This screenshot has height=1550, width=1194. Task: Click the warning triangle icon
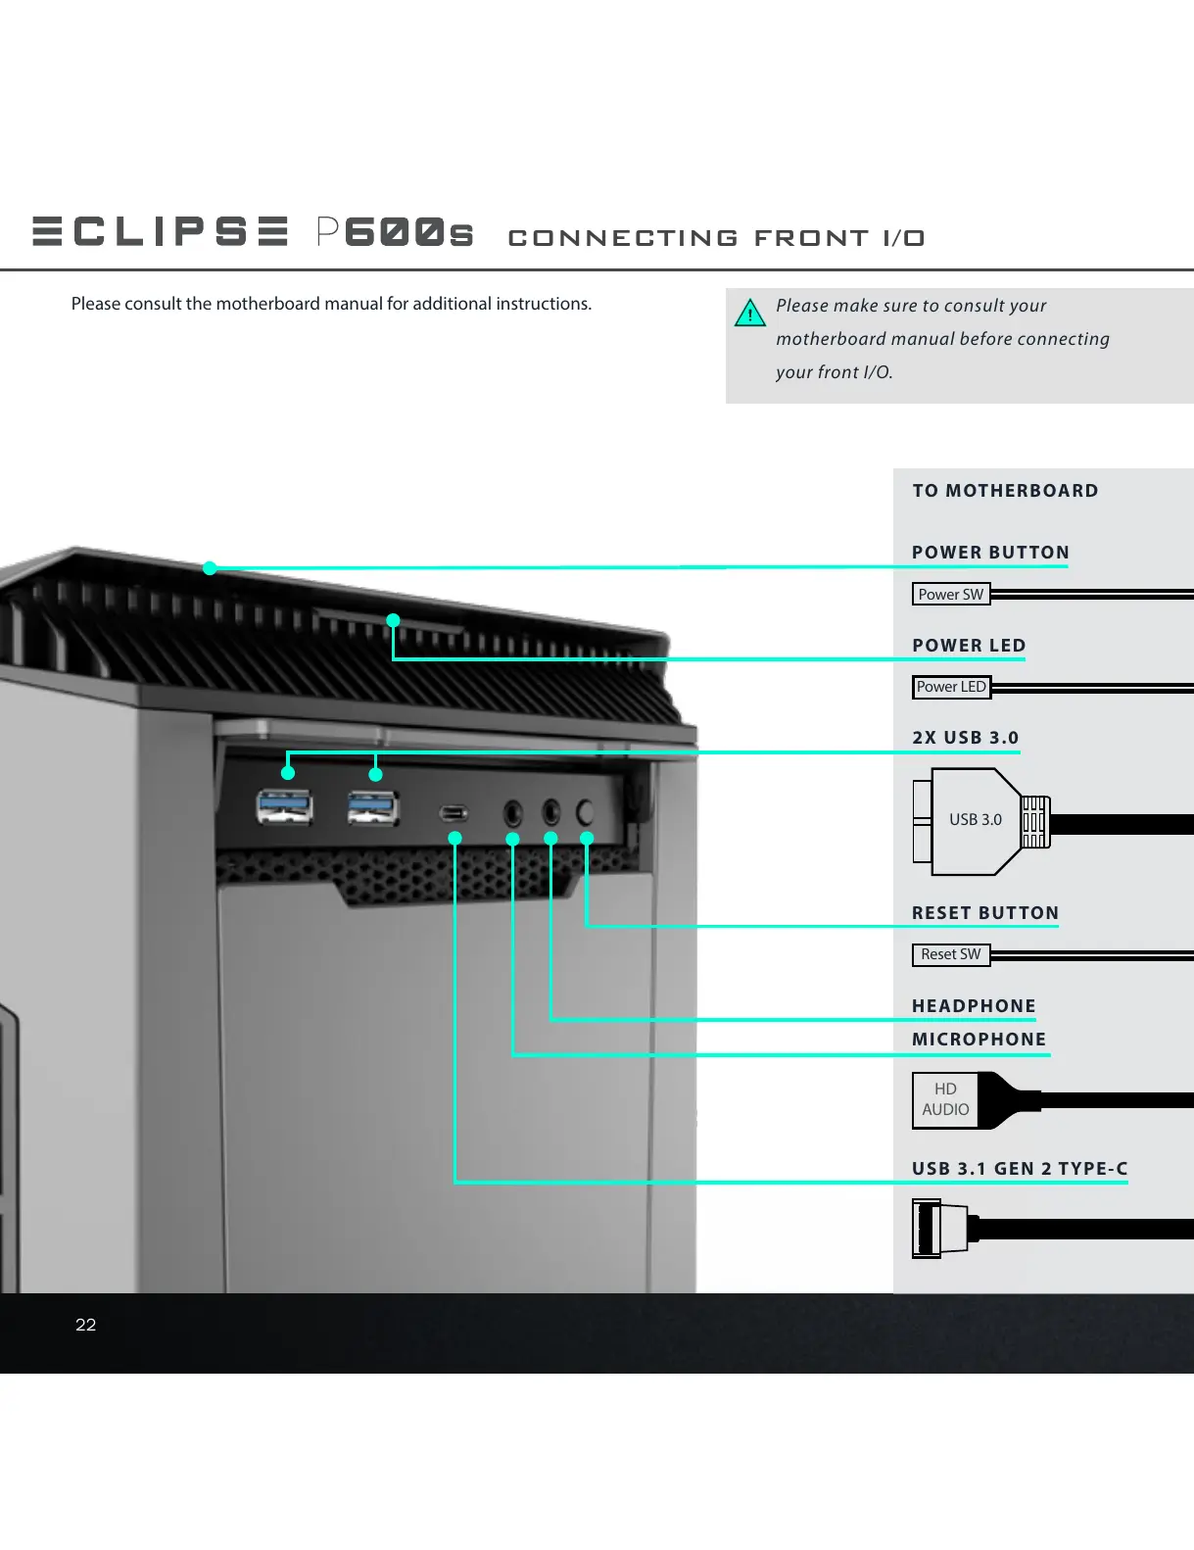click(750, 313)
